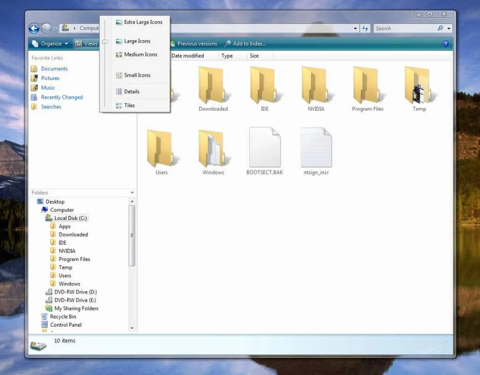Open the Downloaded folder icon
The image size is (480, 375).
213,86
